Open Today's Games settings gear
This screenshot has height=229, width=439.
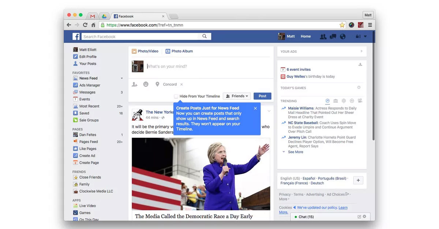(359, 88)
